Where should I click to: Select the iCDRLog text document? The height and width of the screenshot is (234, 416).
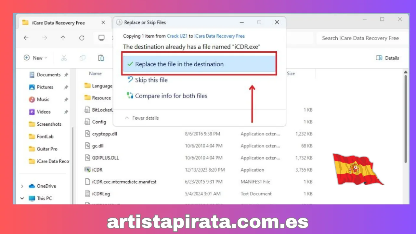tap(198, 194)
